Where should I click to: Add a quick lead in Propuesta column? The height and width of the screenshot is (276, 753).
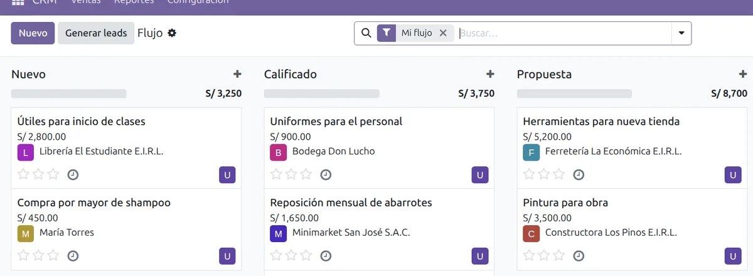(743, 74)
